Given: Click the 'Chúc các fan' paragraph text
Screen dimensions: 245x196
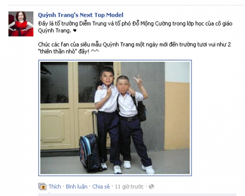Looking at the screenshot, I should 134,48.
